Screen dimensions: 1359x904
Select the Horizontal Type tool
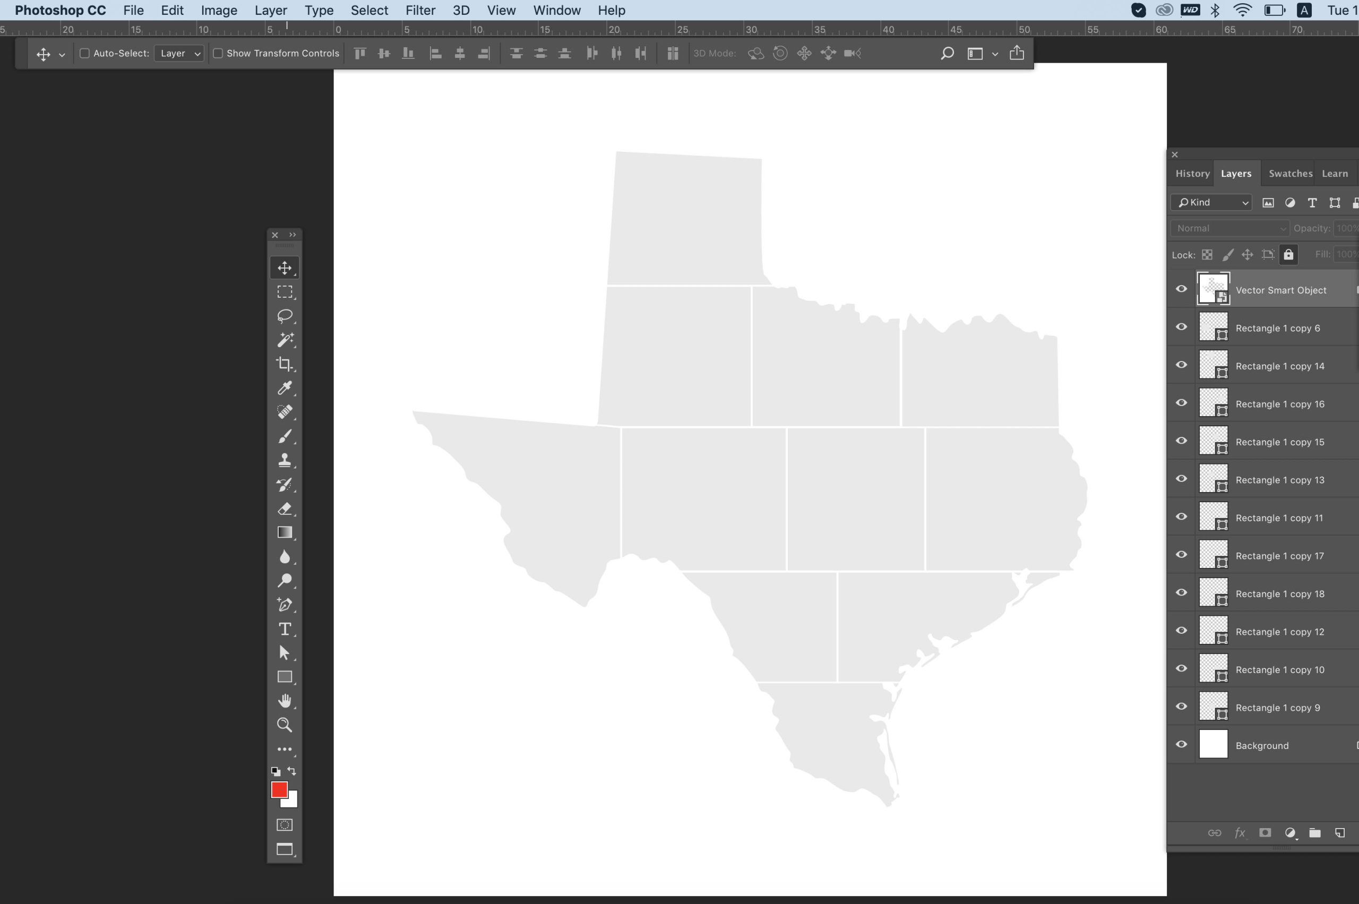tap(284, 629)
